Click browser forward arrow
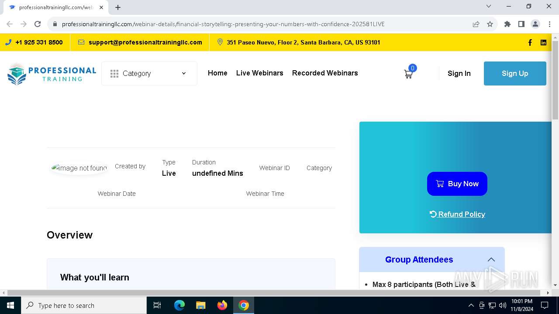This screenshot has width=559, height=314. click(x=24, y=24)
